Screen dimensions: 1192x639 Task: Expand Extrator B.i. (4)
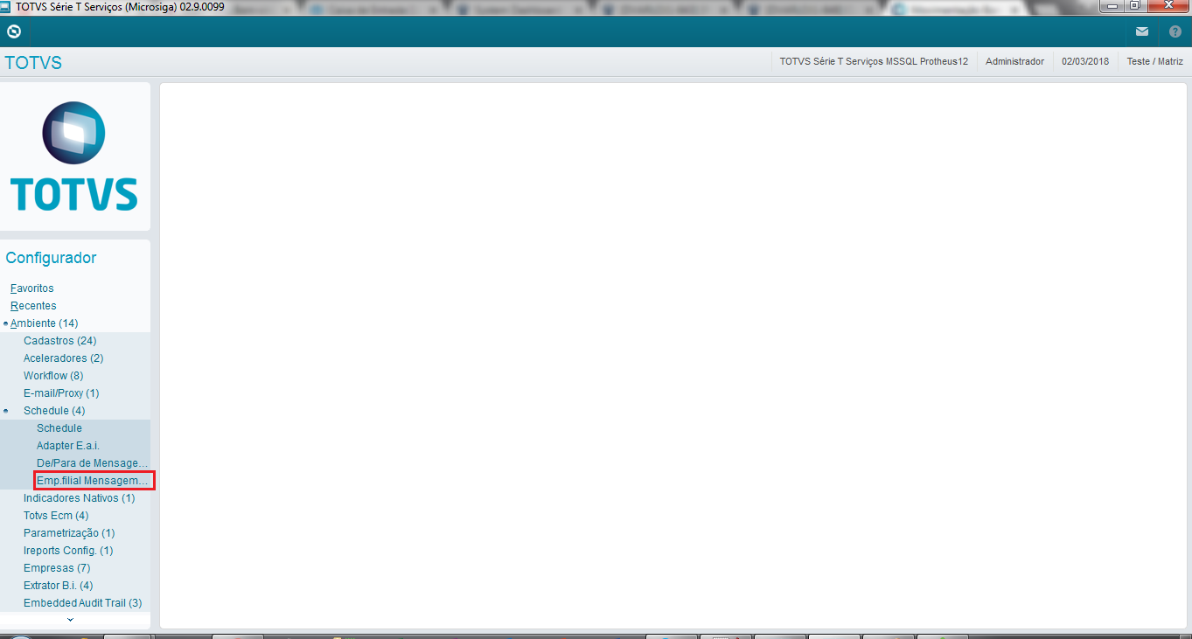58,586
